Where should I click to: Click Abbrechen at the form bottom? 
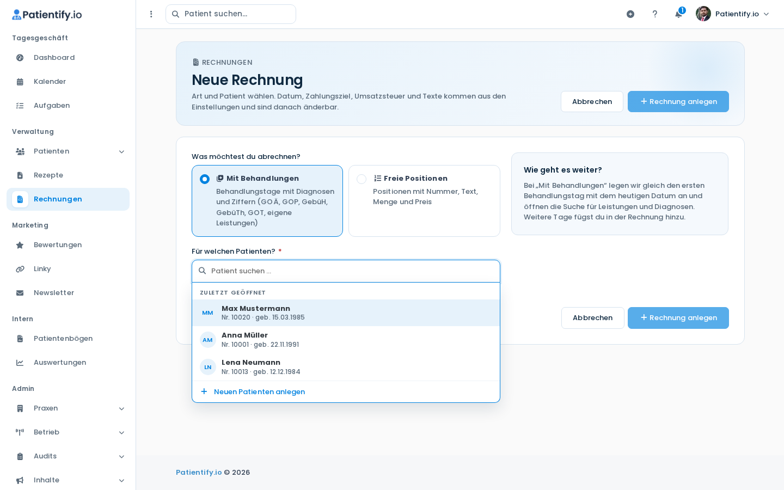pos(593,318)
